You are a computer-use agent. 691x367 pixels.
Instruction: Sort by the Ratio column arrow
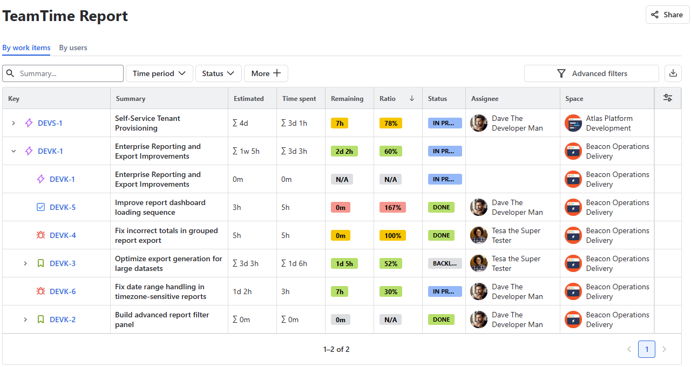pos(412,99)
